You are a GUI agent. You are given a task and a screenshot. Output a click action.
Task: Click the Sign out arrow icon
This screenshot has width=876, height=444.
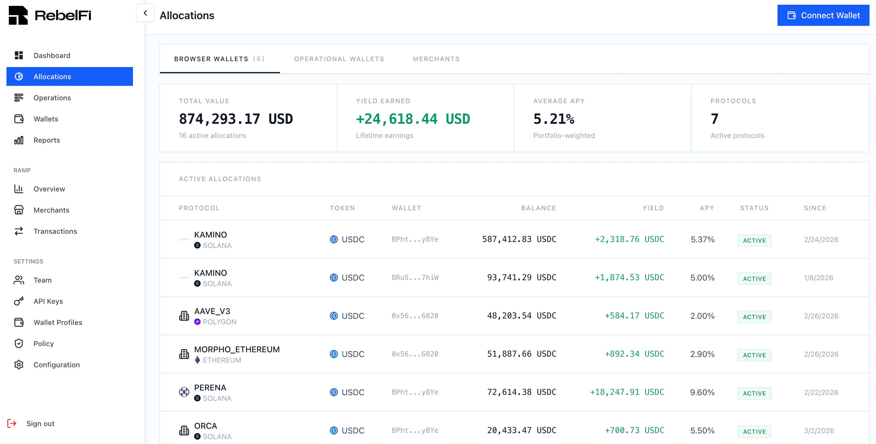[12, 423]
